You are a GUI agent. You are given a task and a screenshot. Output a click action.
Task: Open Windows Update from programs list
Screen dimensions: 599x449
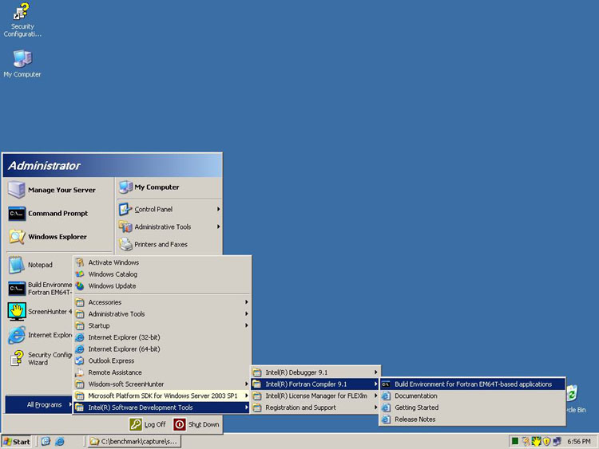click(112, 286)
